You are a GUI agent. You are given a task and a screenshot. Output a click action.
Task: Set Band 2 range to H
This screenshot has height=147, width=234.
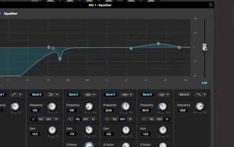(56, 119)
